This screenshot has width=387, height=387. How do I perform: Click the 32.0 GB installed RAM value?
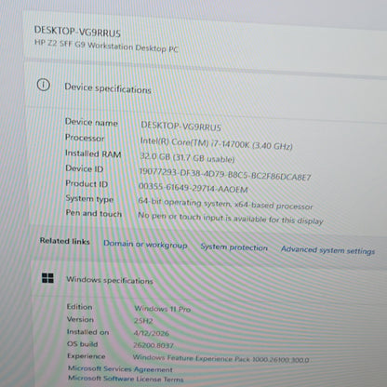pyautogui.click(x=187, y=157)
